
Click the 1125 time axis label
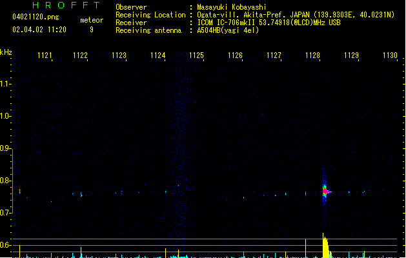tap(196, 55)
